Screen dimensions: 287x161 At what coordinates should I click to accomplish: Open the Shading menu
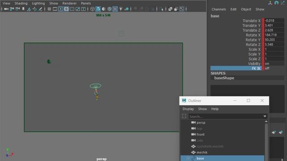[x=21, y=3]
